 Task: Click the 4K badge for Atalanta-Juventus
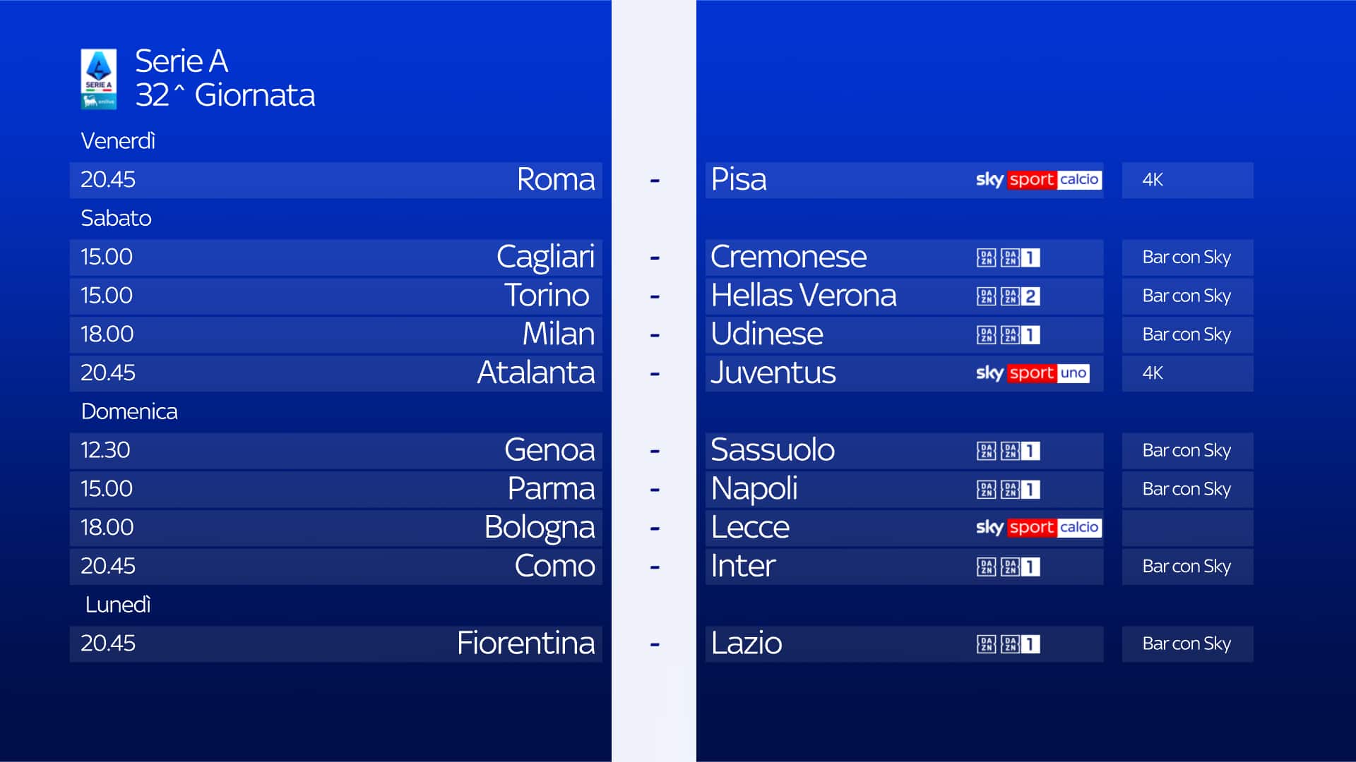point(1152,373)
